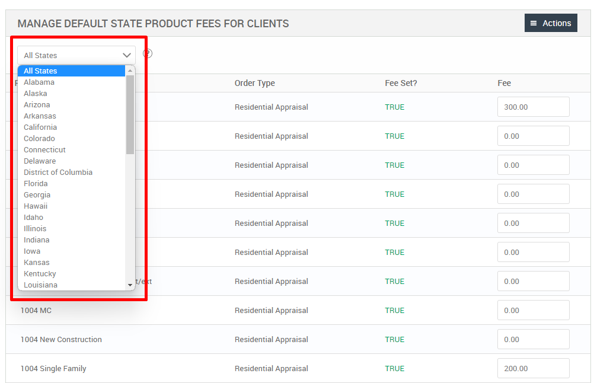
Task: Click the help question mark icon
Action: point(148,54)
